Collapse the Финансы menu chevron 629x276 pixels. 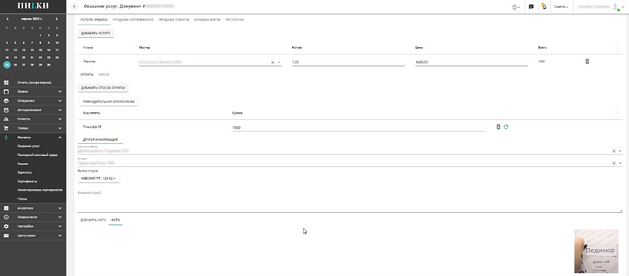pos(60,137)
